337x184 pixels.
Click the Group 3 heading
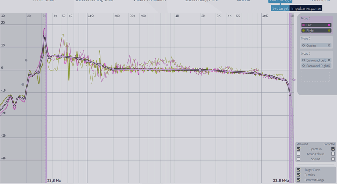[305, 53]
